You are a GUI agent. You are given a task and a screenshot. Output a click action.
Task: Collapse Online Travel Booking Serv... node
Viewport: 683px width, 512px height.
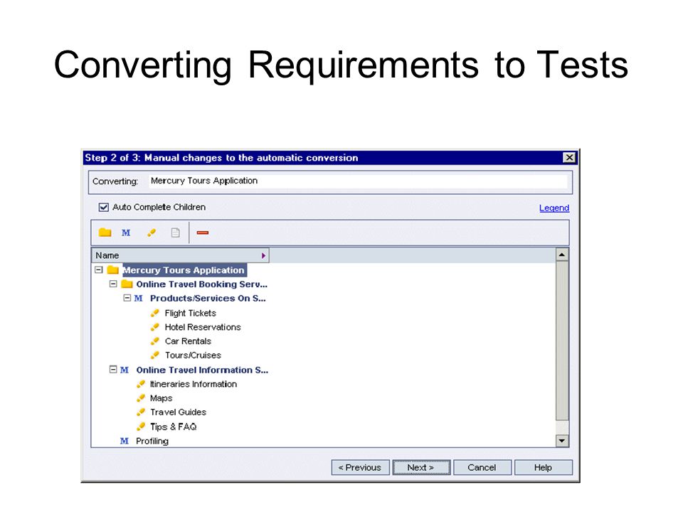click(113, 284)
